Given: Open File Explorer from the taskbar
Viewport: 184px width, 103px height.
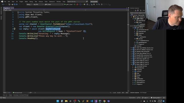Looking at the screenshot, I should point(66,101).
